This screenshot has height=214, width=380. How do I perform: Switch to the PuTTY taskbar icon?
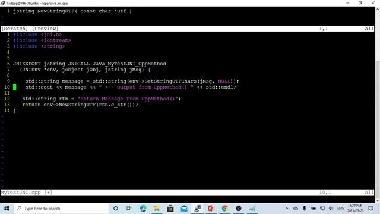[x=198, y=209]
